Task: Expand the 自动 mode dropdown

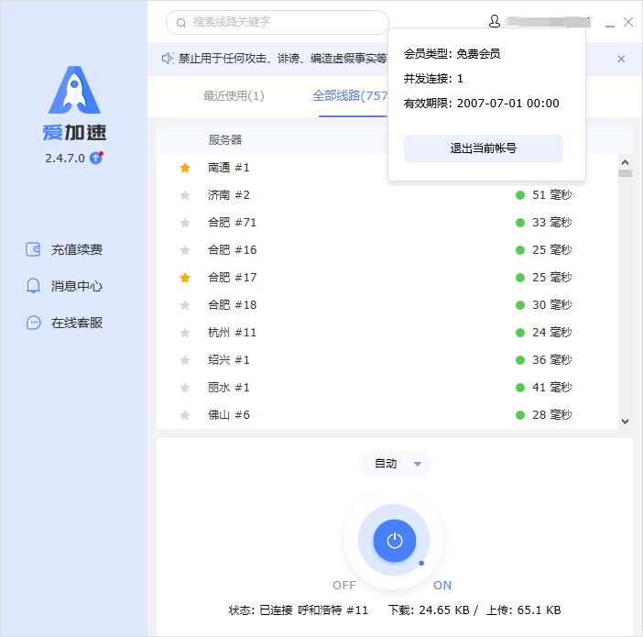Action: (x=395, y=464)
